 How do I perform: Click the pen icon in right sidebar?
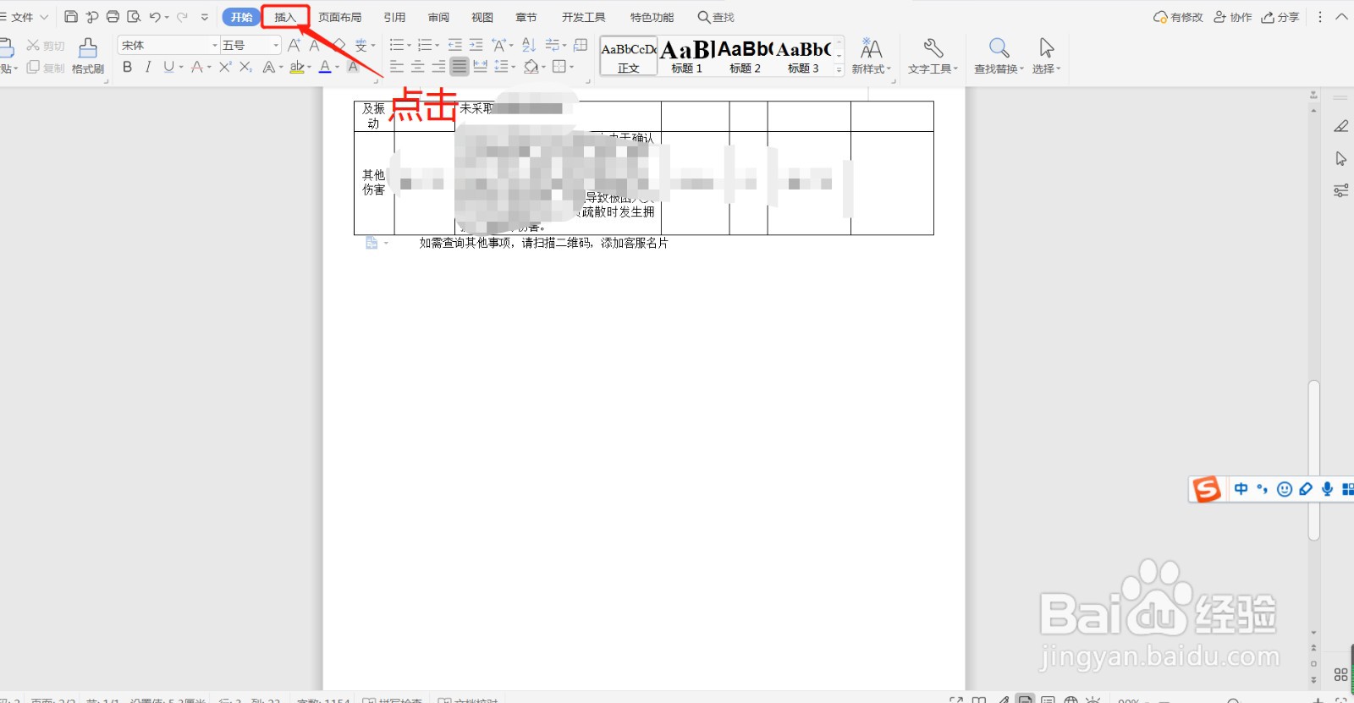click(x=1340, y=126)
